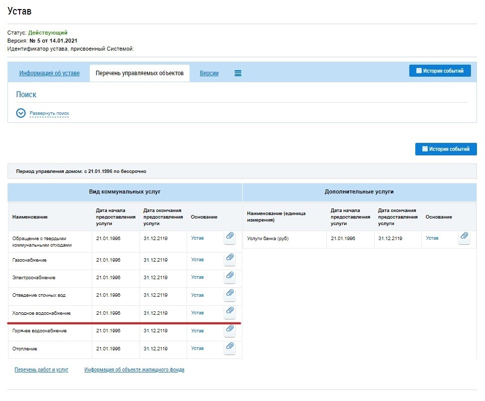Click История событий button in tab bar

pos(440,71)
